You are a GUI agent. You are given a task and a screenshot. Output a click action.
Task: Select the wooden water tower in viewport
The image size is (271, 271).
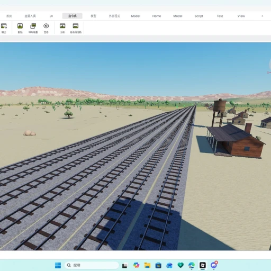click(219, 112)
